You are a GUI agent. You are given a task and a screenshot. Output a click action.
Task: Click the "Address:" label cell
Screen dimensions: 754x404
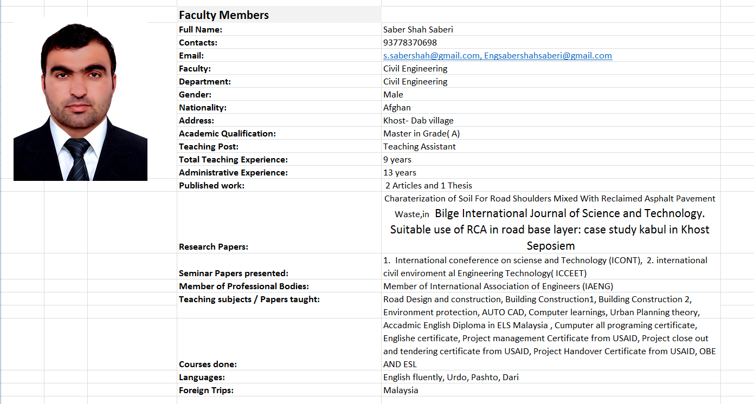pyautogui.click(x=279, y=120)
